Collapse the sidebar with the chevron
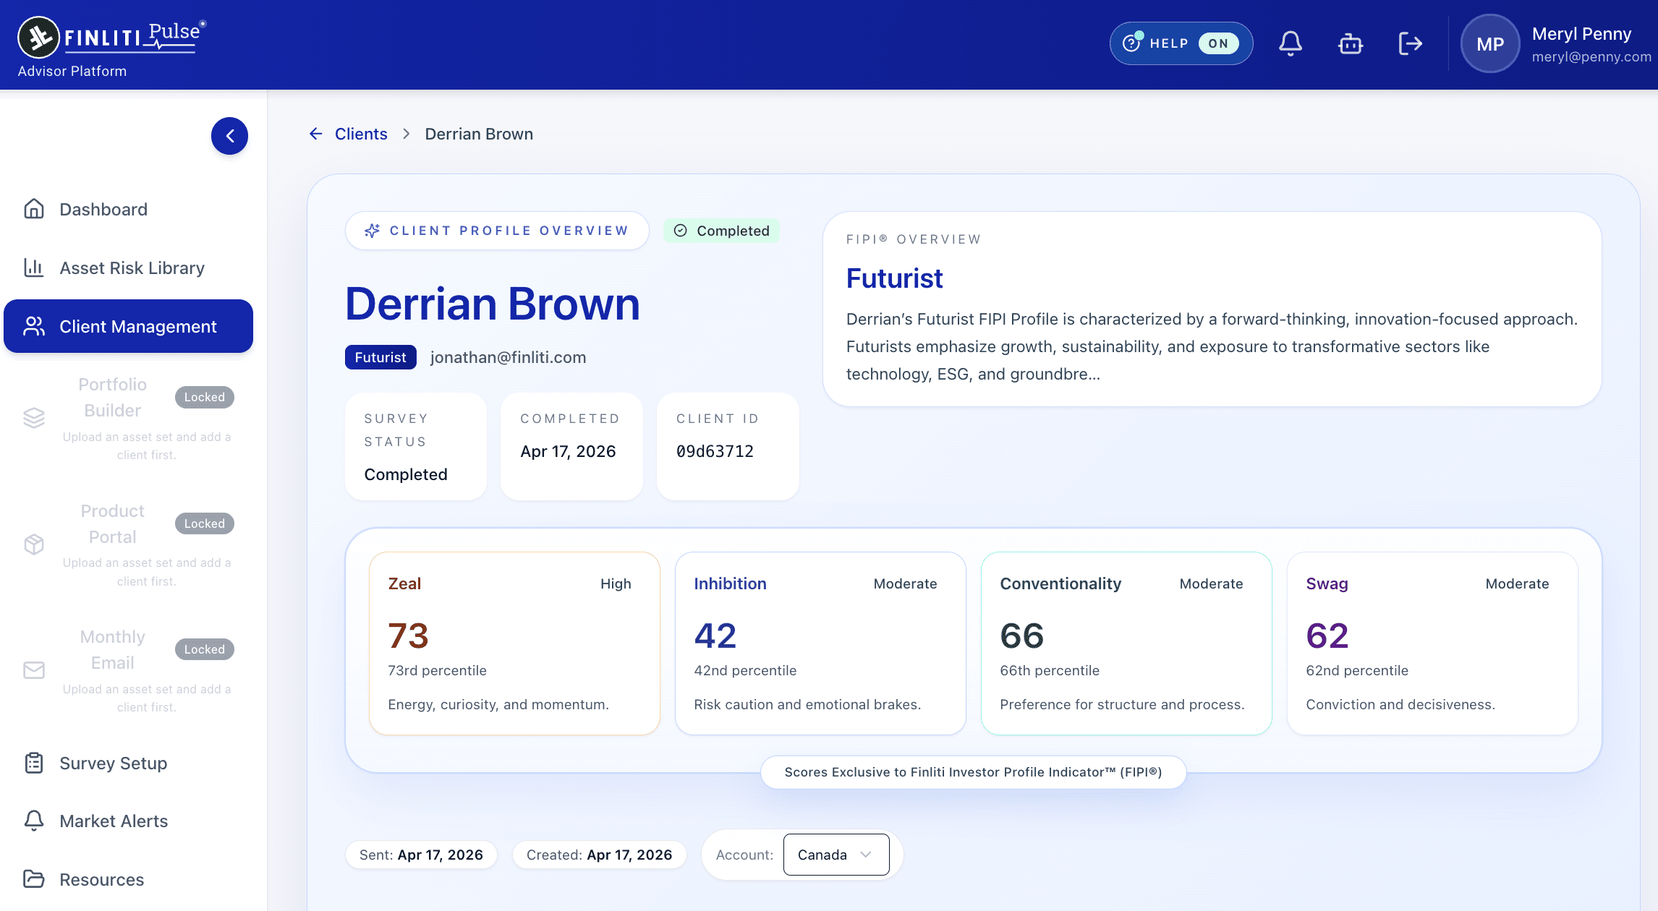Screen dimensions: 1658x911 coord(229,136)
